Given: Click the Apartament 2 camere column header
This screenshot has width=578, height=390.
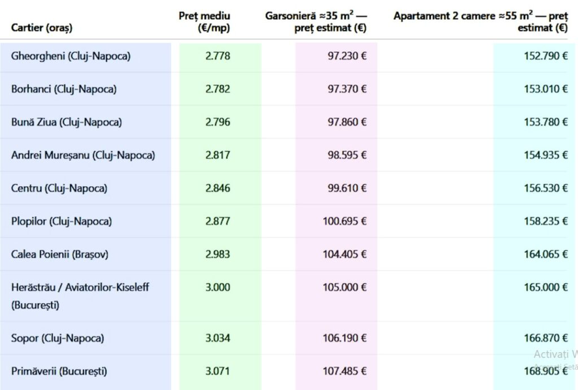Looking at the screenshot, I should pos(485,21).
